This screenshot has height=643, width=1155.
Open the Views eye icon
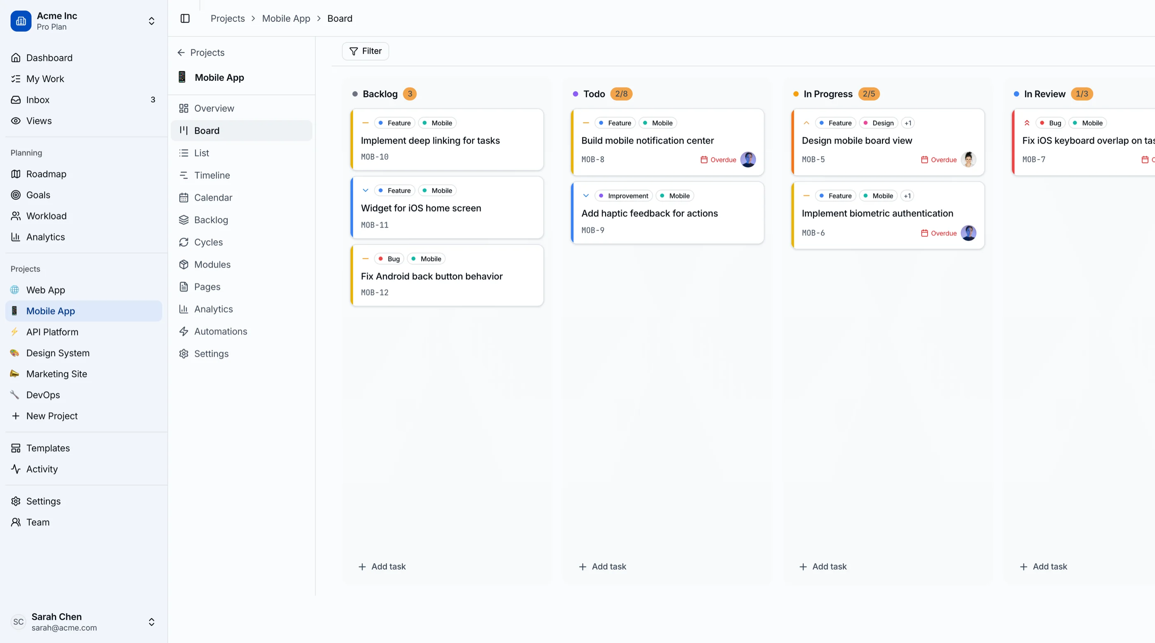(16, 121)
